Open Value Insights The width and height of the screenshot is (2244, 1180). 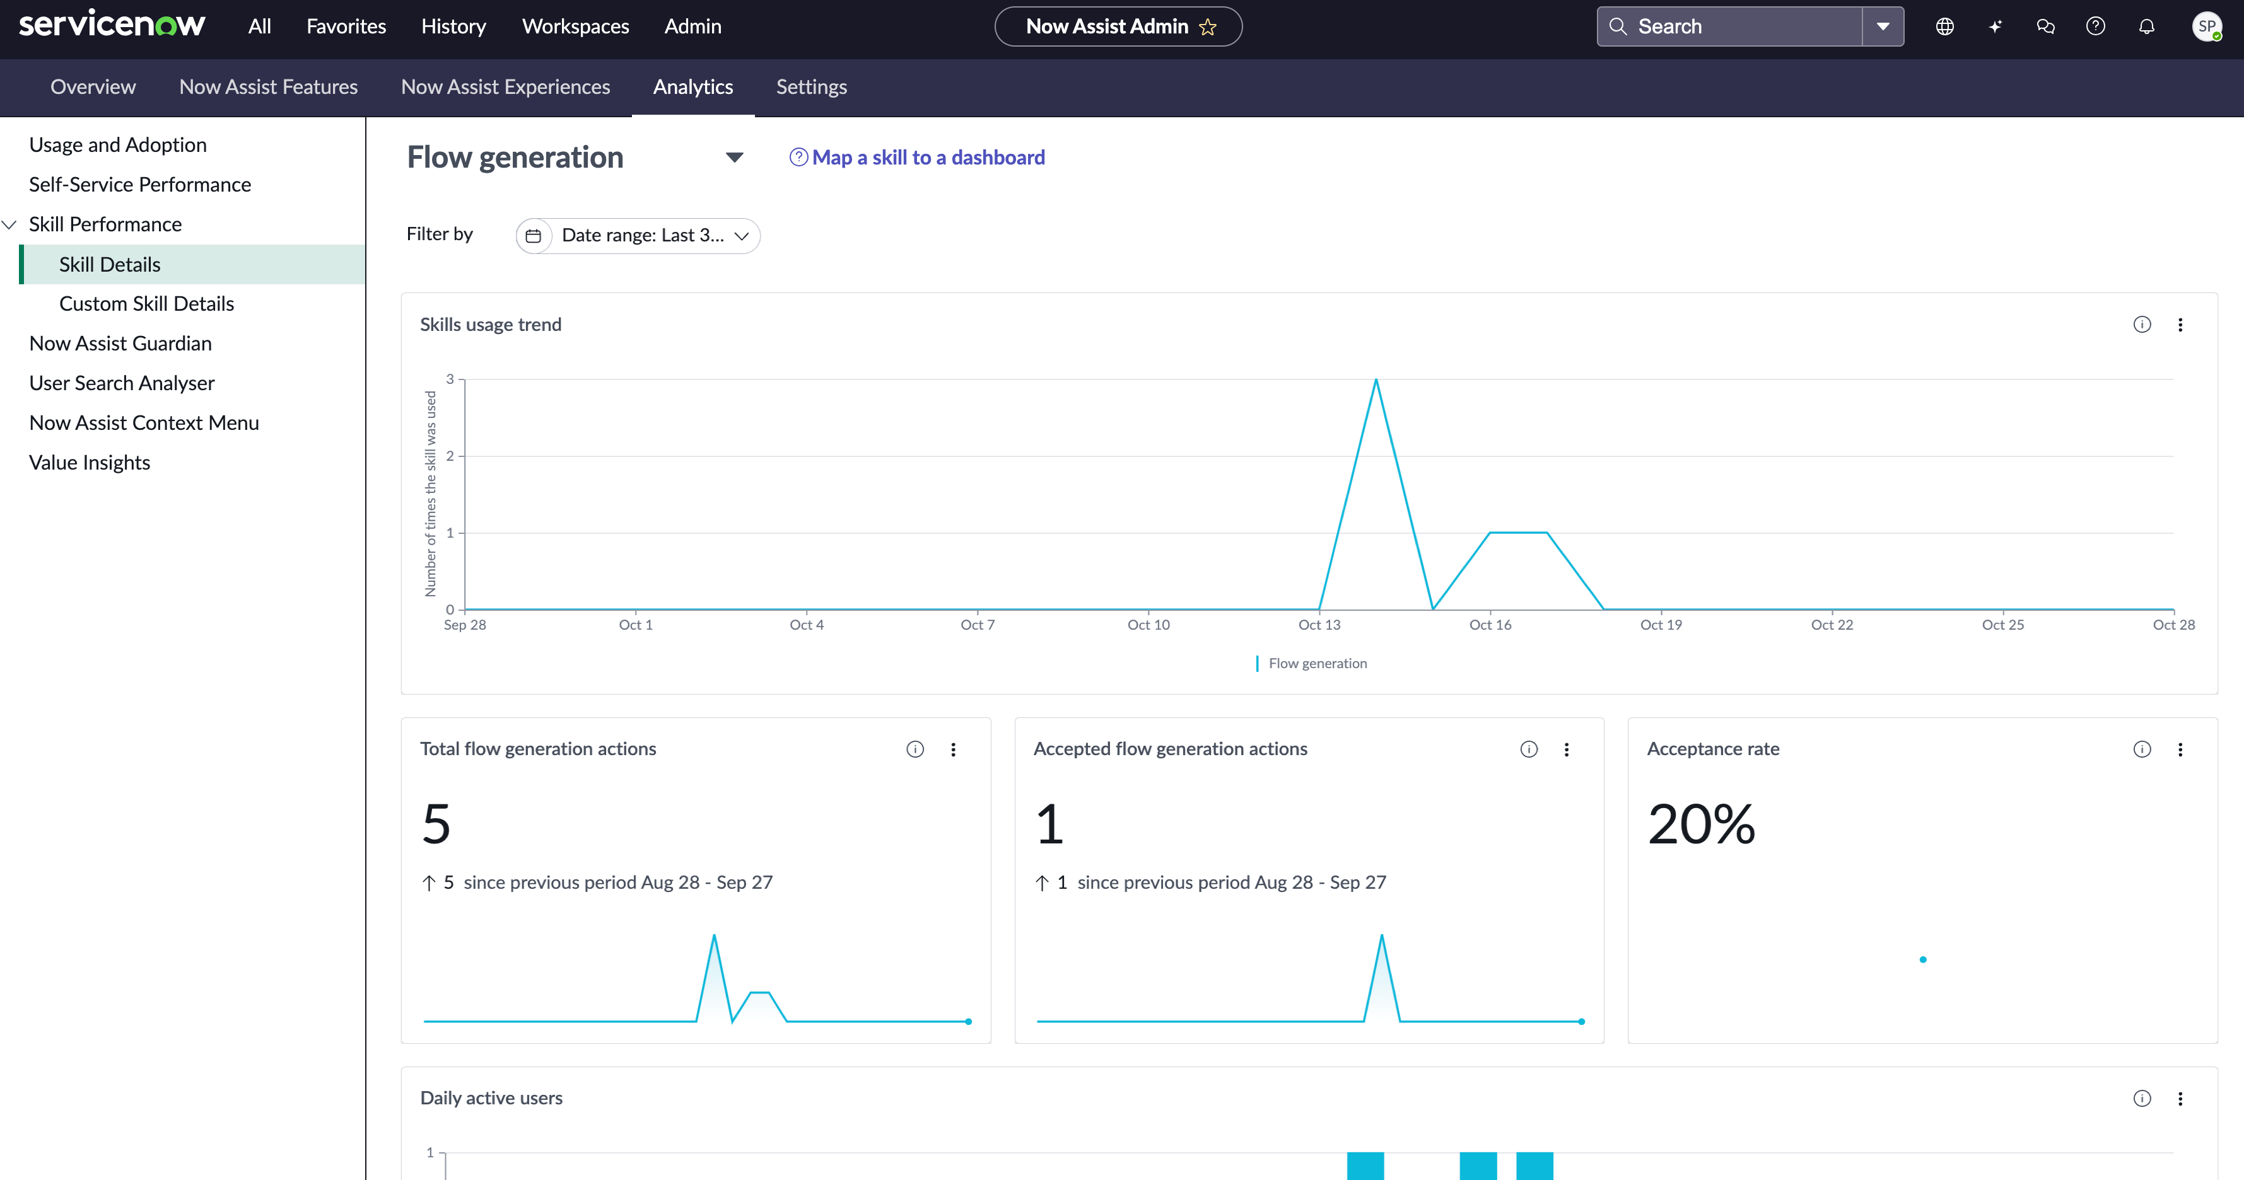(89, 463)
